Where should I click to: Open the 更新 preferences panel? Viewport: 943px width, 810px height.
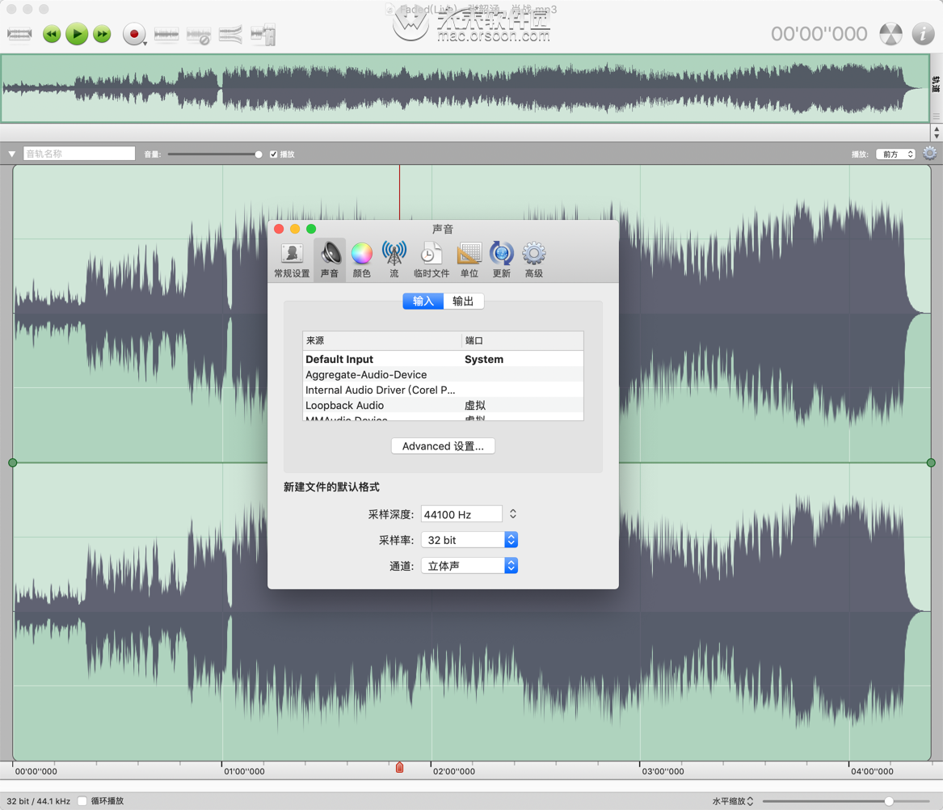(501, 257)
